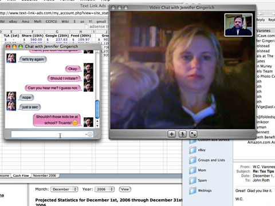
Task: Open the emoticon picker in chat input
Action: coord(90,134)
